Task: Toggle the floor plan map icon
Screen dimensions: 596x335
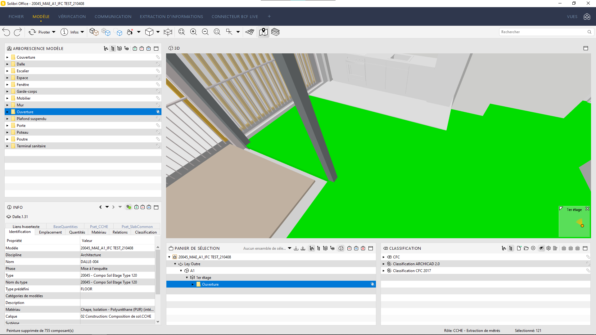Action: pyautogui.click(x=264, y=32)
